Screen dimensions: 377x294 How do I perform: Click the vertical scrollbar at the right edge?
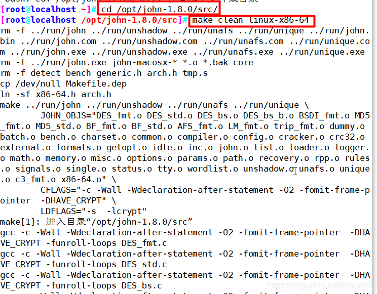374,147
